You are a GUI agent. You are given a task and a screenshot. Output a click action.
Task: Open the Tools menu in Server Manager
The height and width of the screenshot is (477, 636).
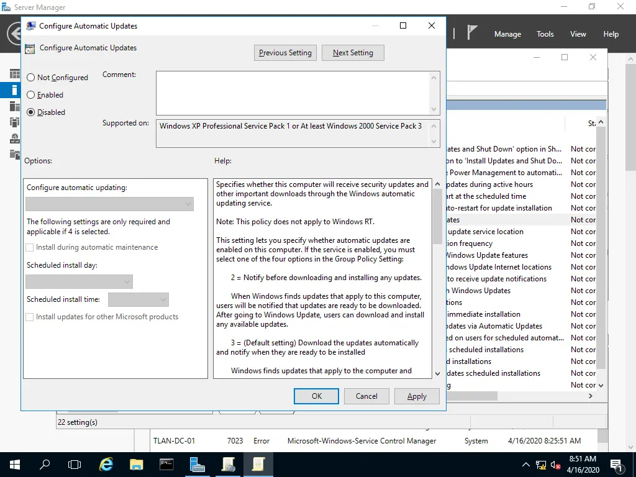pyautogui.click(x=545, y=34)
